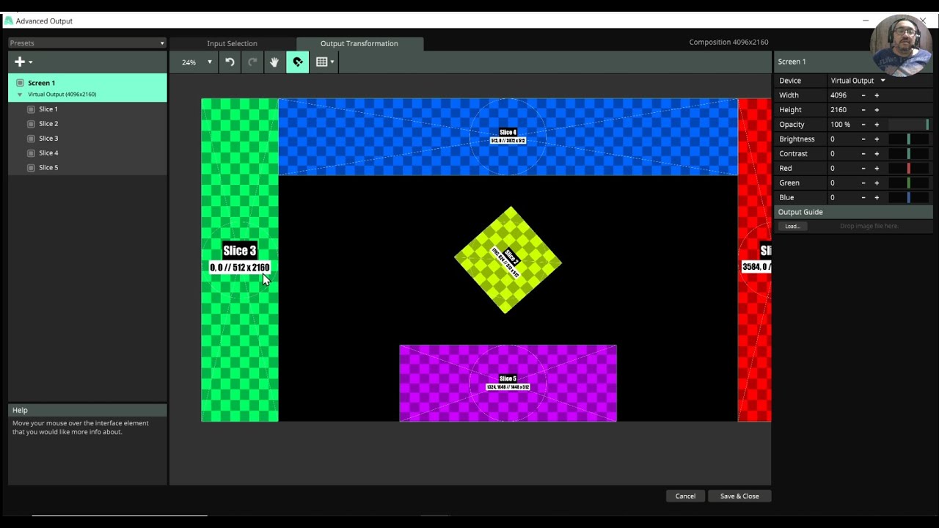Decrease Red with the minus button
This screenshot has width=939, height=528.
pyautogui.click(x=863, y=169)
